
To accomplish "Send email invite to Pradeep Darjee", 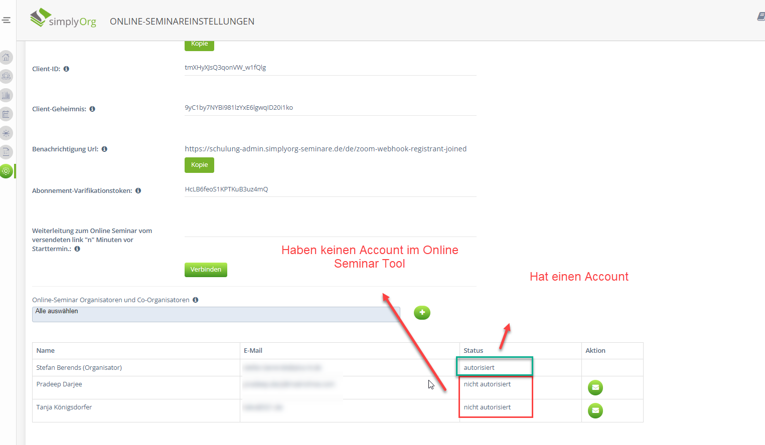I will [x=595, y=387].
